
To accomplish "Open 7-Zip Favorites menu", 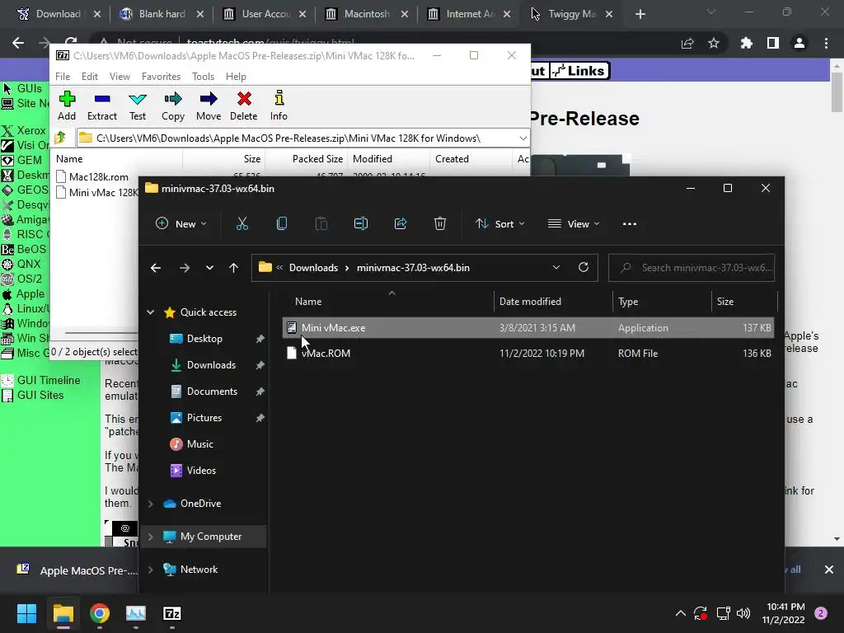I will pos(161,77).
